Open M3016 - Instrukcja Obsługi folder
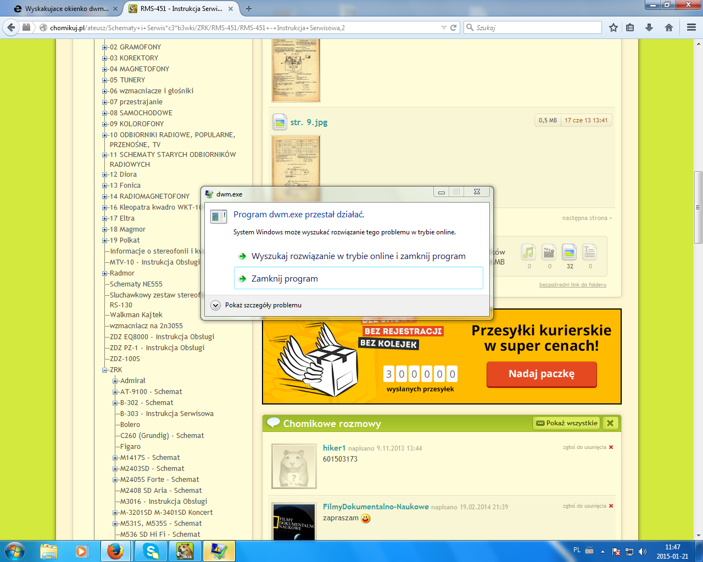The image size is (703, 562). 164,502
